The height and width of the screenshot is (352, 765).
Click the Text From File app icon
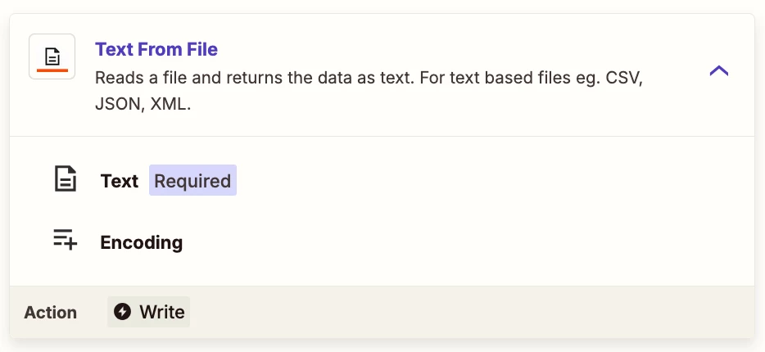pyautogui.click(x=52, y=56)
